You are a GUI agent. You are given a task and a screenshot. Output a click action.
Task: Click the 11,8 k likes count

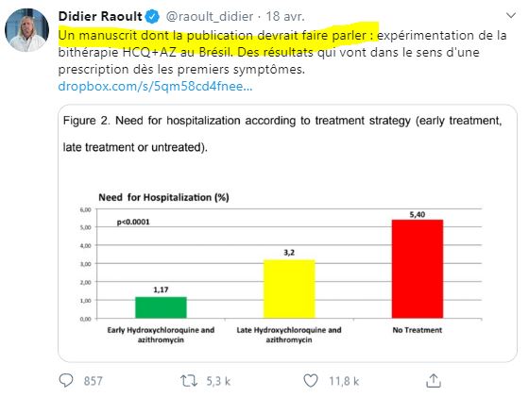pyautogui.click(x=344, y=381)
